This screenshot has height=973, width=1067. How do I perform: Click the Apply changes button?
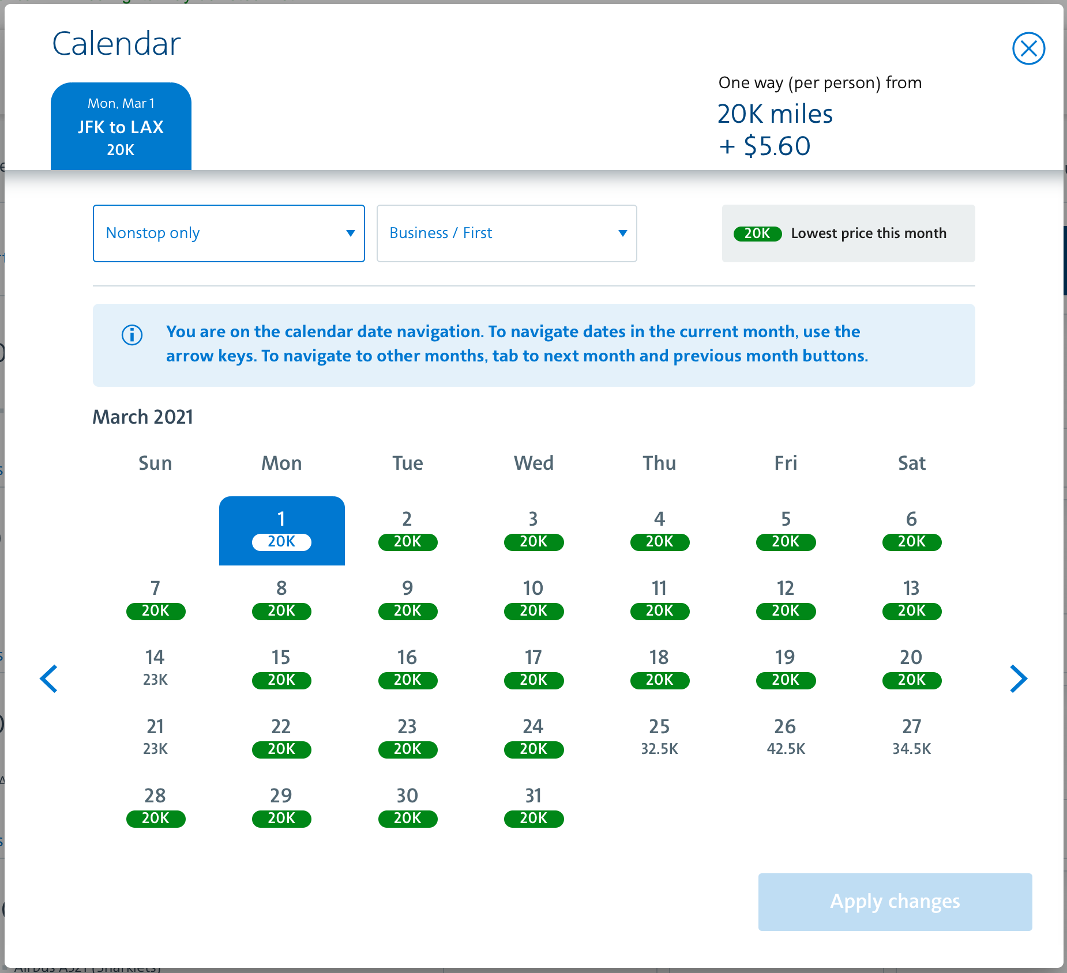(x=895, y=902)
